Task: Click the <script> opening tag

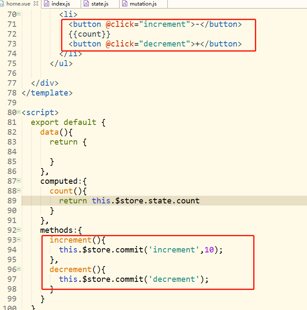Action: coord(40,113)
